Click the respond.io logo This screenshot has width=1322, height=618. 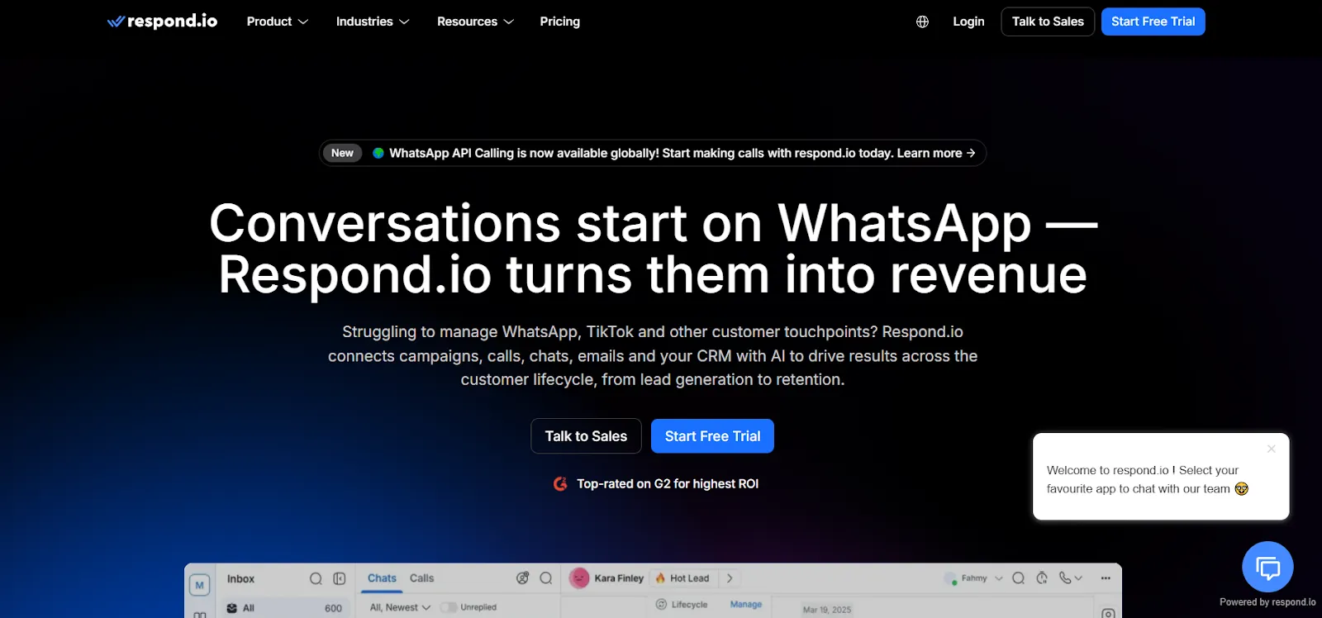(162, 21)
